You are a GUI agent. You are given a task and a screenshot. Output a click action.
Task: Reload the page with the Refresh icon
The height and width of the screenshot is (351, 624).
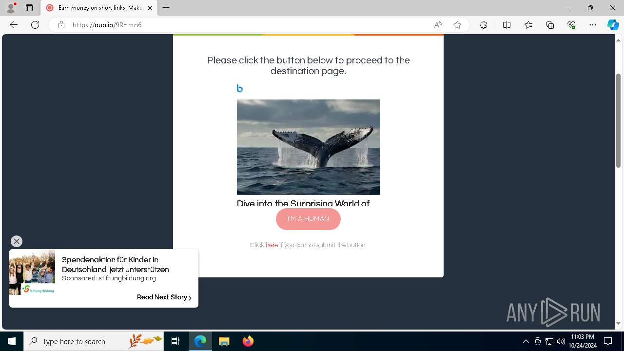click(35, 25)
